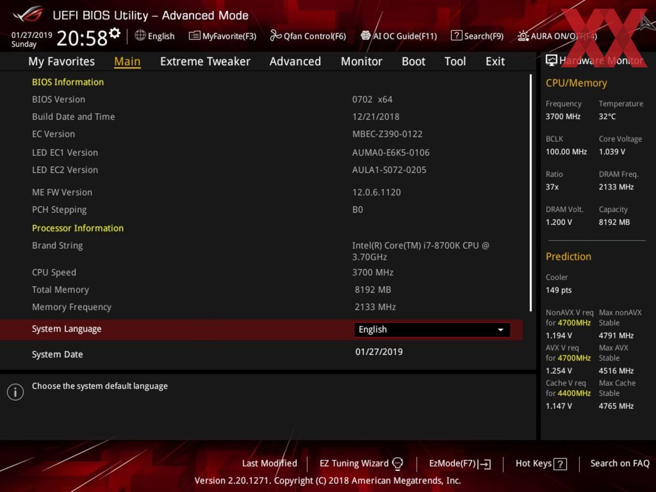Viewport: 656px width, 492px height.
Task: Click the MyFavorite list icon
Action: [x=194, y=36]
